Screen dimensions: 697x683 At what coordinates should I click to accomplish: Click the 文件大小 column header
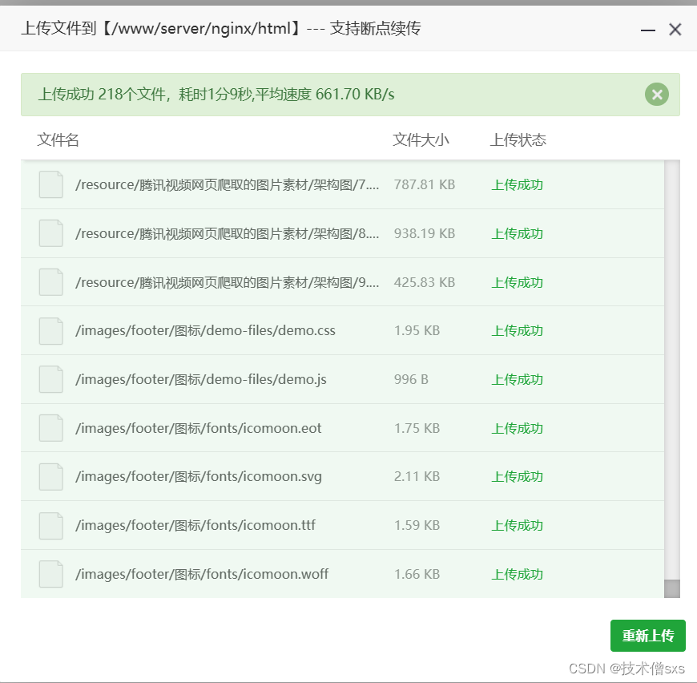[421, 139]
